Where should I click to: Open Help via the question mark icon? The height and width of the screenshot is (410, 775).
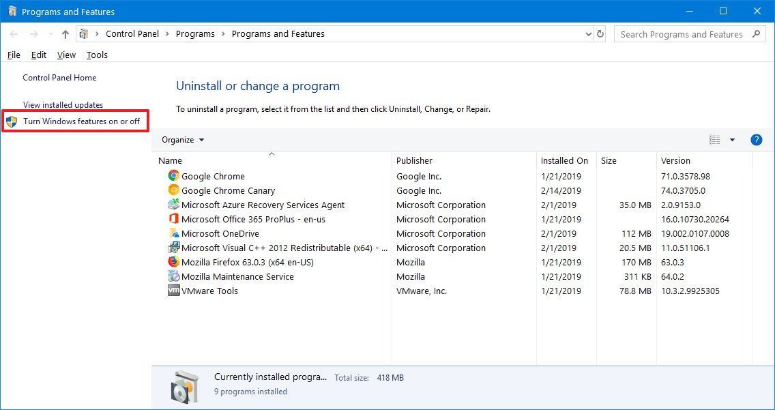pos(756,140)
